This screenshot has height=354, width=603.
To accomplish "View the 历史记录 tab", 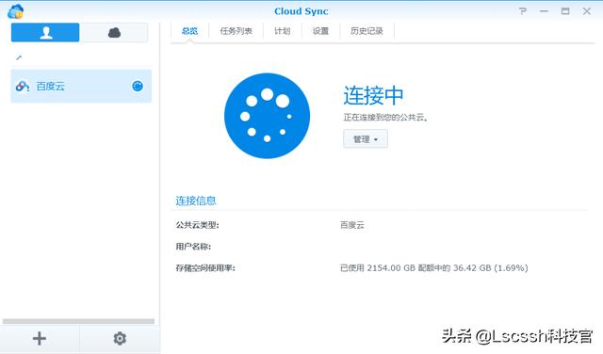I will point(367,31).
